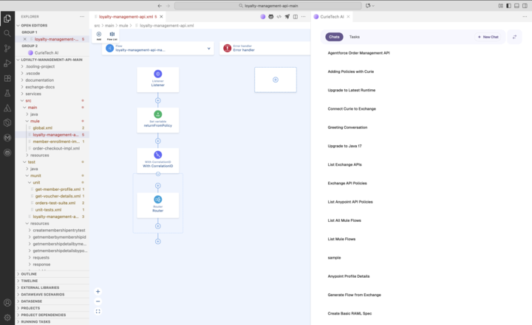The image size is (532, 325).
Task: Toggle bottom panel layout icon
Action: [516, 6]
